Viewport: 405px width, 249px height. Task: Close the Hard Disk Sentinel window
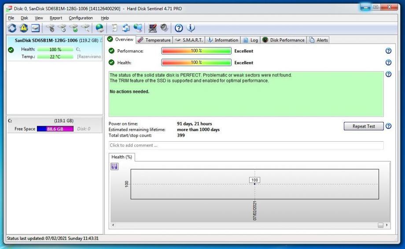click(389, 7)
